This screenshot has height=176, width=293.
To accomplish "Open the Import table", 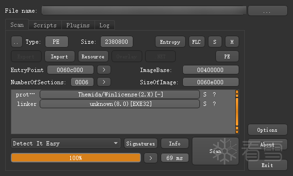I will click(x=60, y=56).
